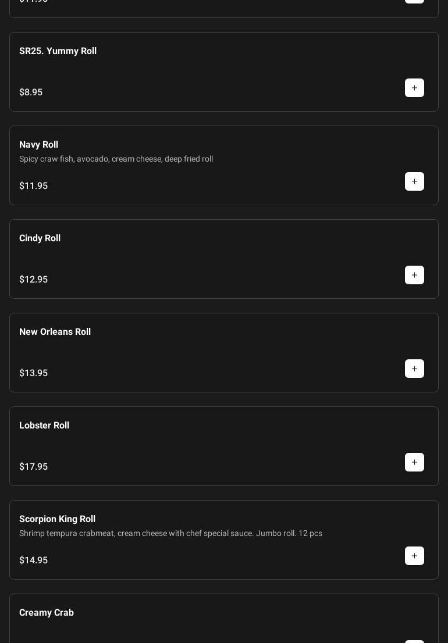Click the $17.95 Lobster Roll price
Image resolution: width=448 pixels, height=643 pixels.
(x=33, y=467)
